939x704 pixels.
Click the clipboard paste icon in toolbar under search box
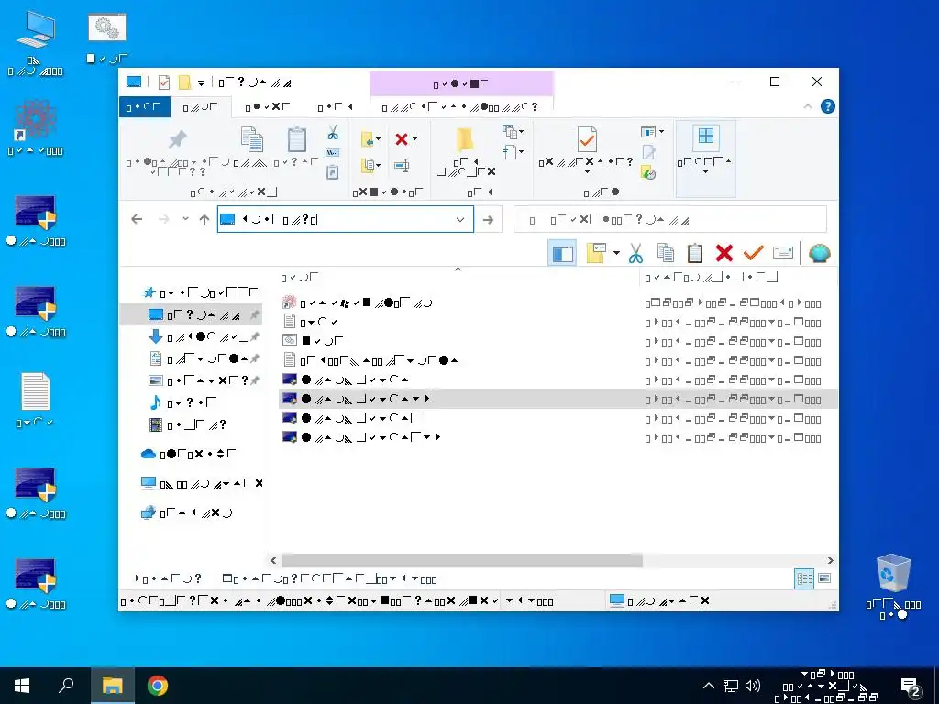(695, 253)
